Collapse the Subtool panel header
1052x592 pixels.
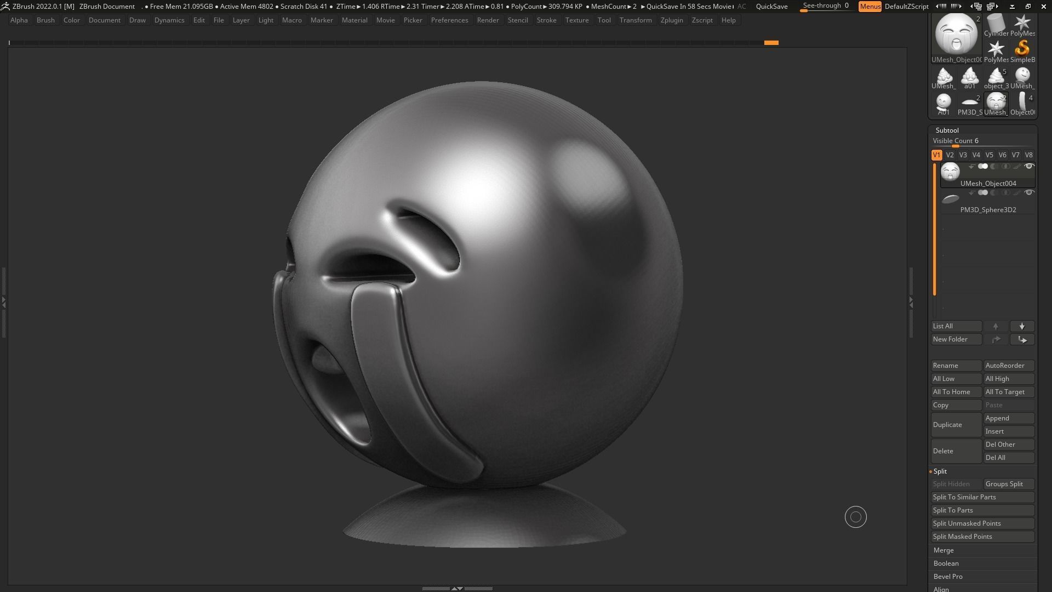[x=947, y=130]
